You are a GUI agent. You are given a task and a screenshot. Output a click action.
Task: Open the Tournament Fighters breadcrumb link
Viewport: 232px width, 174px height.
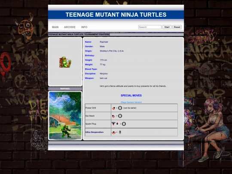pos(79,34)
